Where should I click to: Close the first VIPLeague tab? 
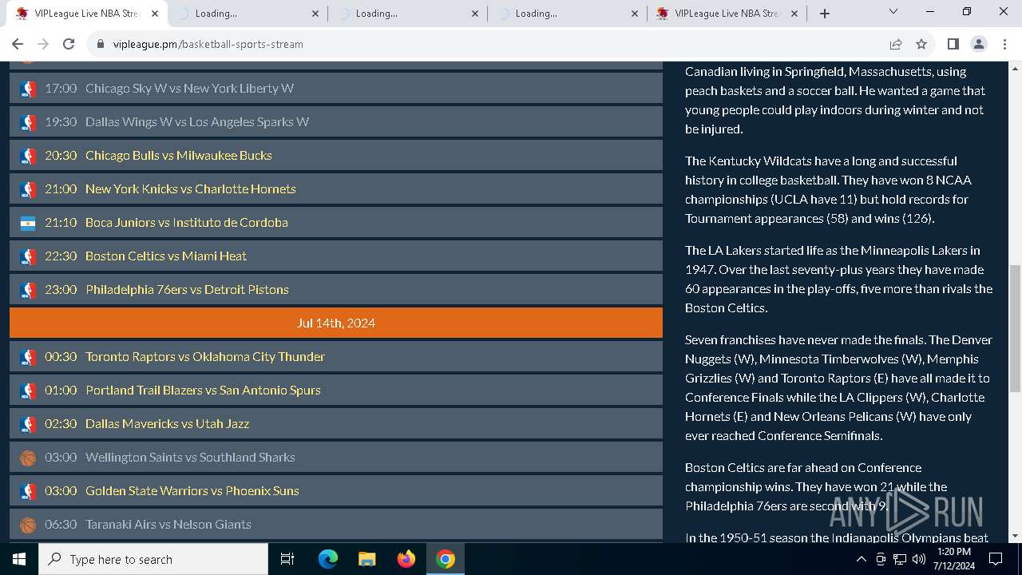click(x=155, y=14)
